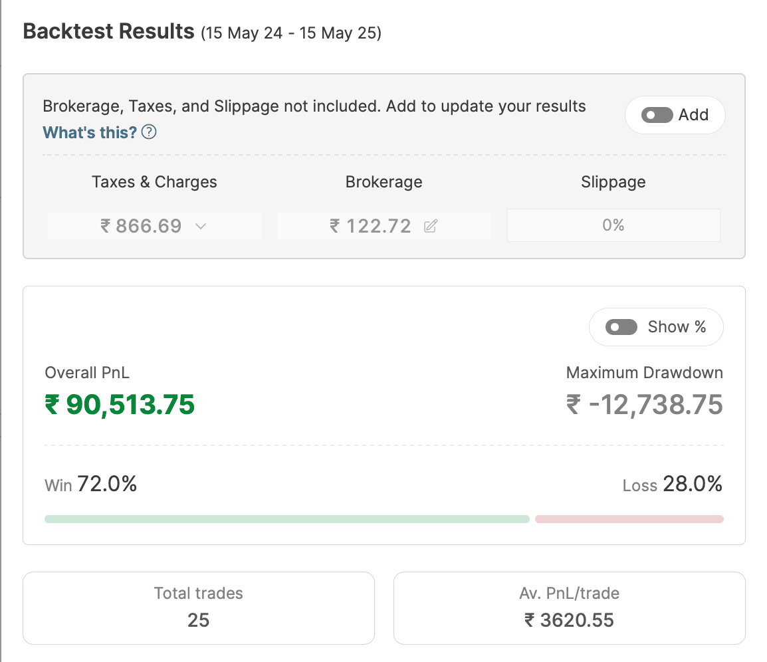Click the green Win percentage bar

pyautogui.click(x=286, y=519)
